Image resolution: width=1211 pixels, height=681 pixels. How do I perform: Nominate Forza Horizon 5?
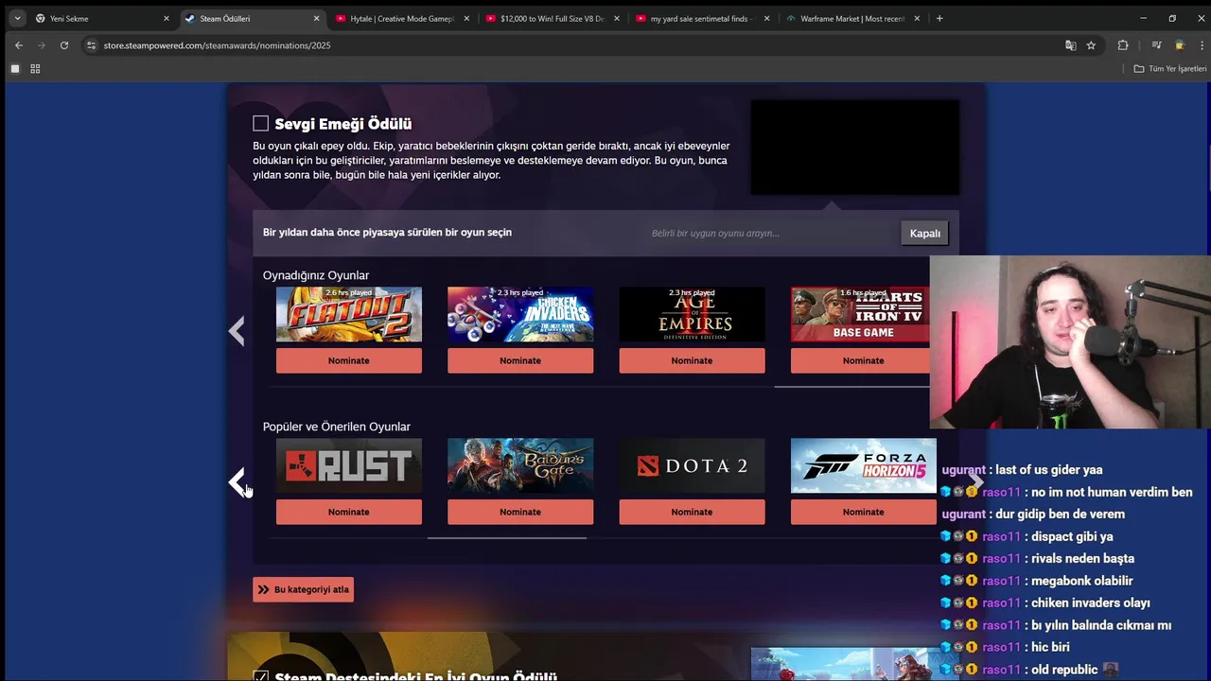[x=863, y=512]
